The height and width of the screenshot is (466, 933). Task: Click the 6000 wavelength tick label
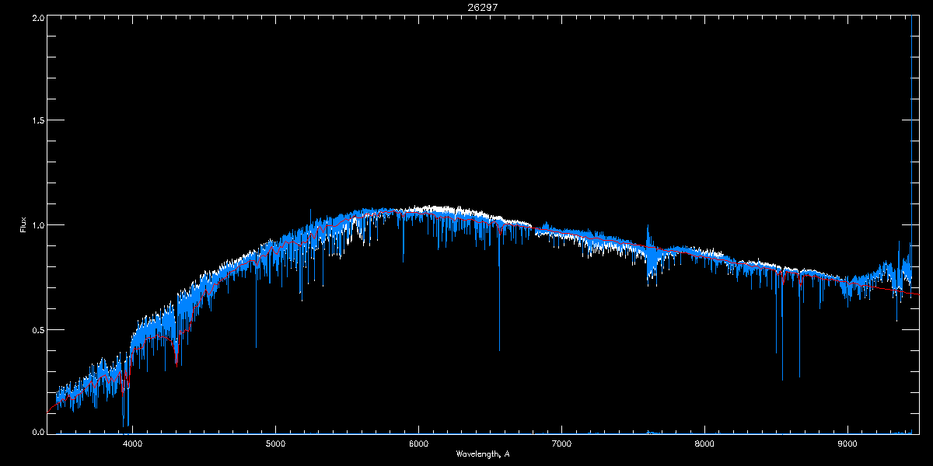pos(418,444)
